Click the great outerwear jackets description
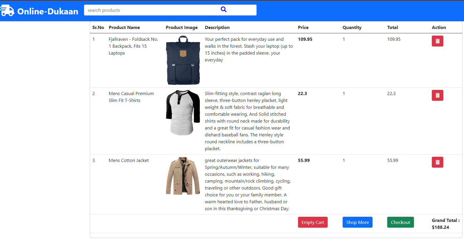Screen dimensions: 464x242 (x=248, y=185)
